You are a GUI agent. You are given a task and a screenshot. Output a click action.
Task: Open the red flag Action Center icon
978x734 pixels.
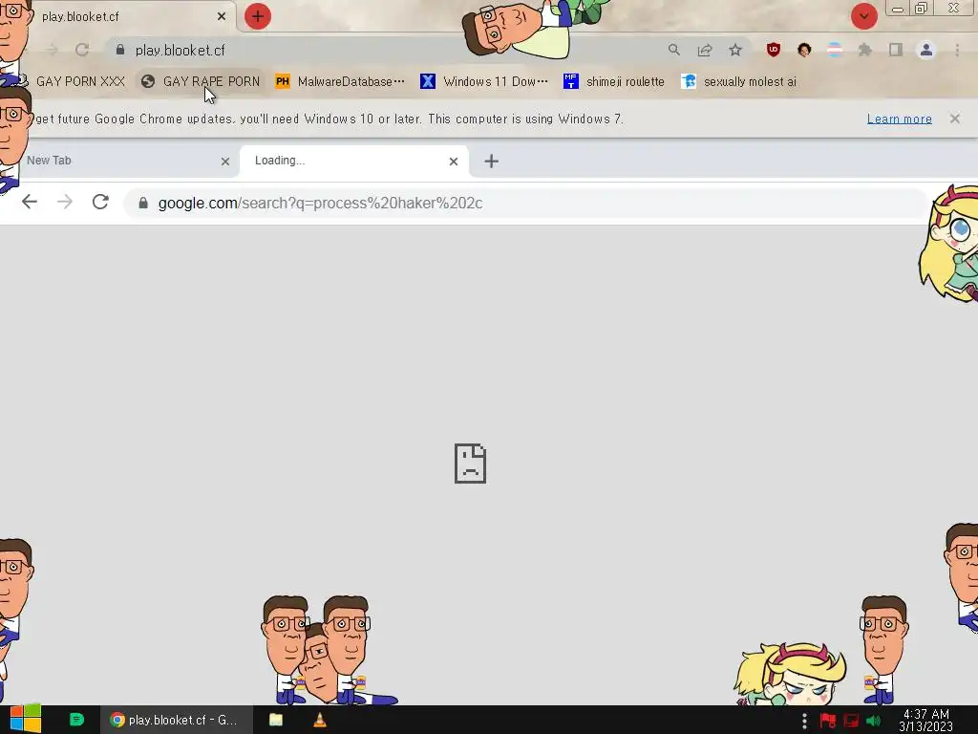[x=828, y=721]
